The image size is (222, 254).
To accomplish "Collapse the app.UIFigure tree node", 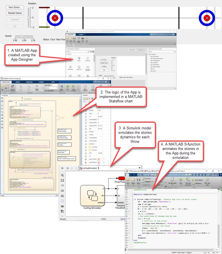I will [148, 55].
